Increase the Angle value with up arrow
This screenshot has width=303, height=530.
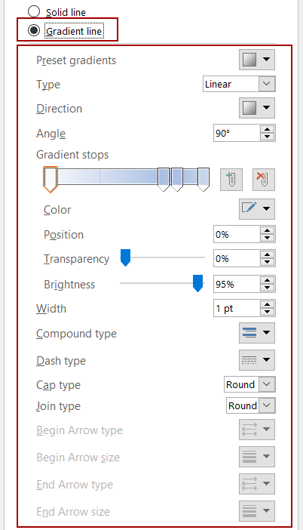click(x=268, y=129)
